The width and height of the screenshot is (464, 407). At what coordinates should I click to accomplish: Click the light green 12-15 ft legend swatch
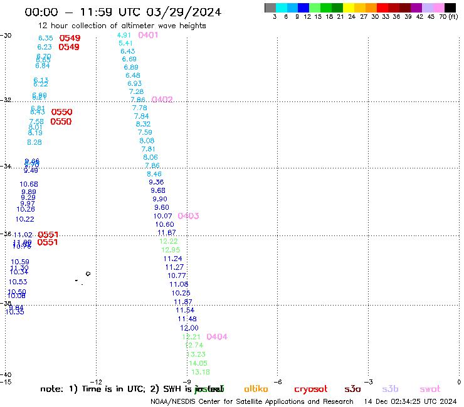click(315, 8)
